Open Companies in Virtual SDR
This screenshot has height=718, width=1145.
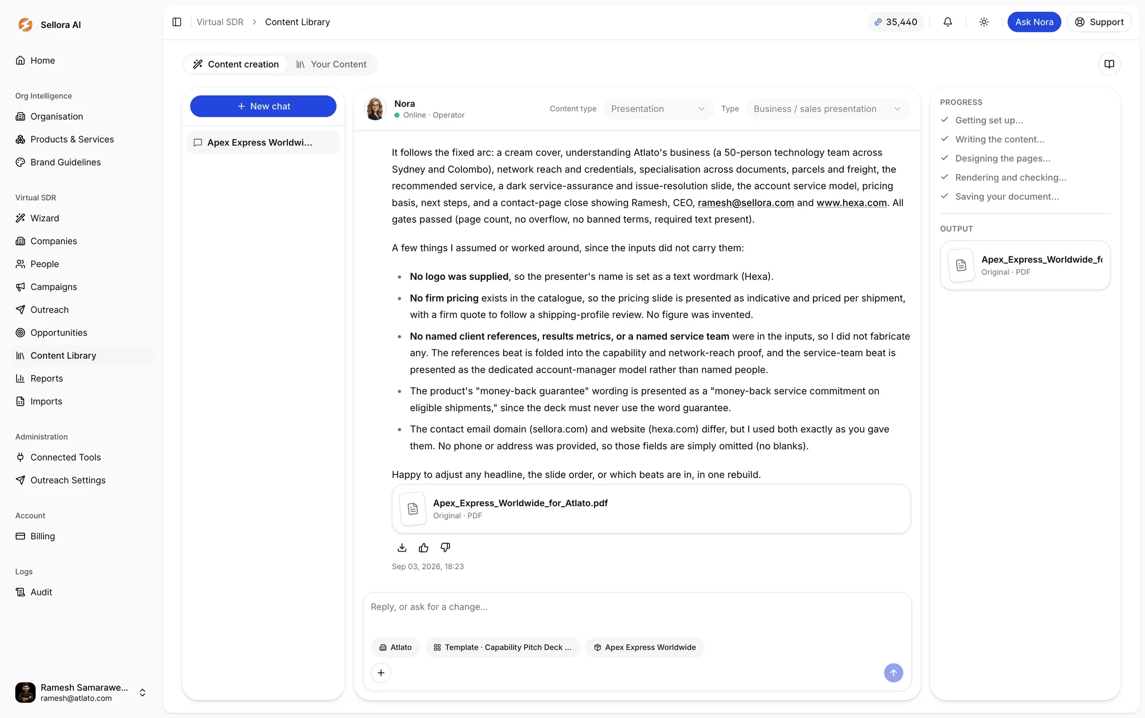[x=82, y=241]
